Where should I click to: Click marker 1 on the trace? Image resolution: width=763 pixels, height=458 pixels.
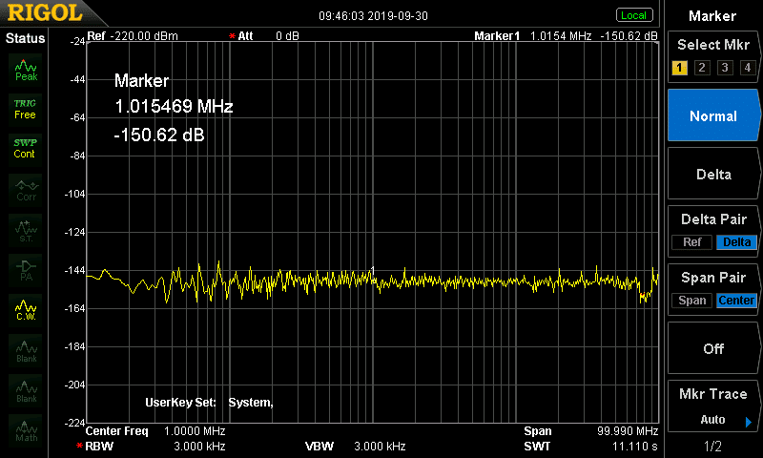pyautogui.click(x=373, y=269)
